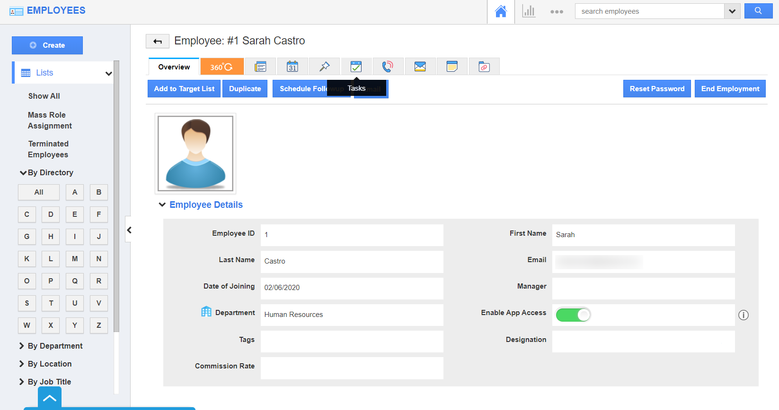Click the Email field

(643, 262)
